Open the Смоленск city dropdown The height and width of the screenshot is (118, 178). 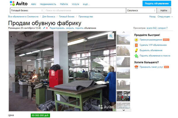(141, 11)
